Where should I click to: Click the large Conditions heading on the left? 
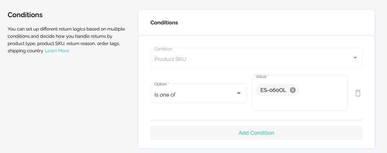click(x=25, y=15)
